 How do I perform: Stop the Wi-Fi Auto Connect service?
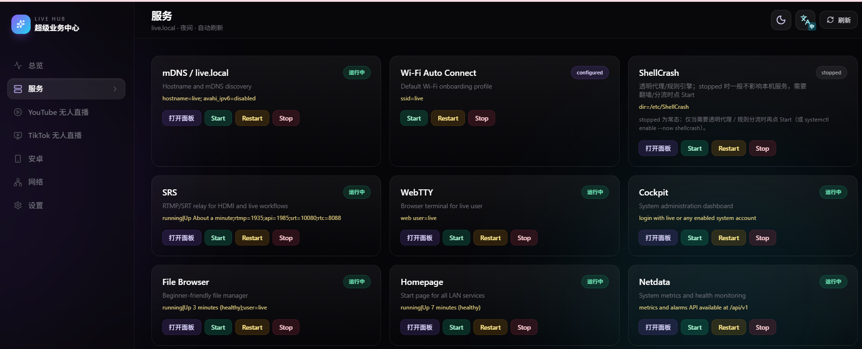pyautogui.click(x=481, y=118)
